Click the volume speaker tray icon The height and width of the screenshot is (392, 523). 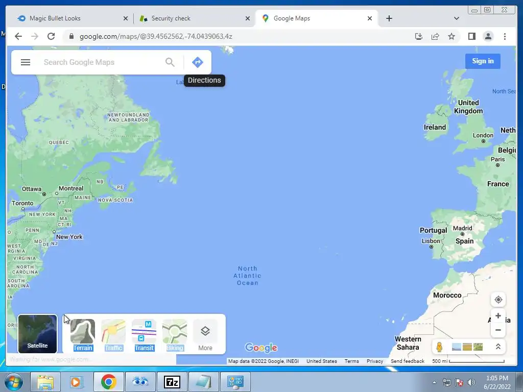coord(471,382)
